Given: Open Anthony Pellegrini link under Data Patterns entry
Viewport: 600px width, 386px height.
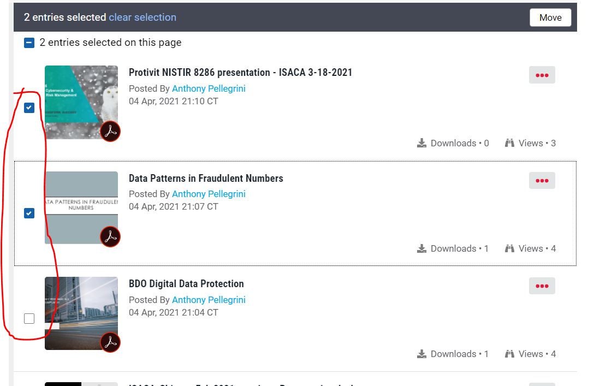Looking at the screenshot, I should coord(209,194).
